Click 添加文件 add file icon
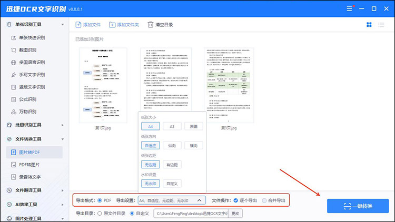This screenshot has width=395, height=222. tap(78, 25)
